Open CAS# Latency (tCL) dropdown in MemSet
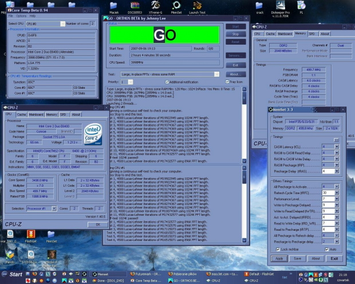This screenshot has height=284, width=355. (x=337, y=147)
